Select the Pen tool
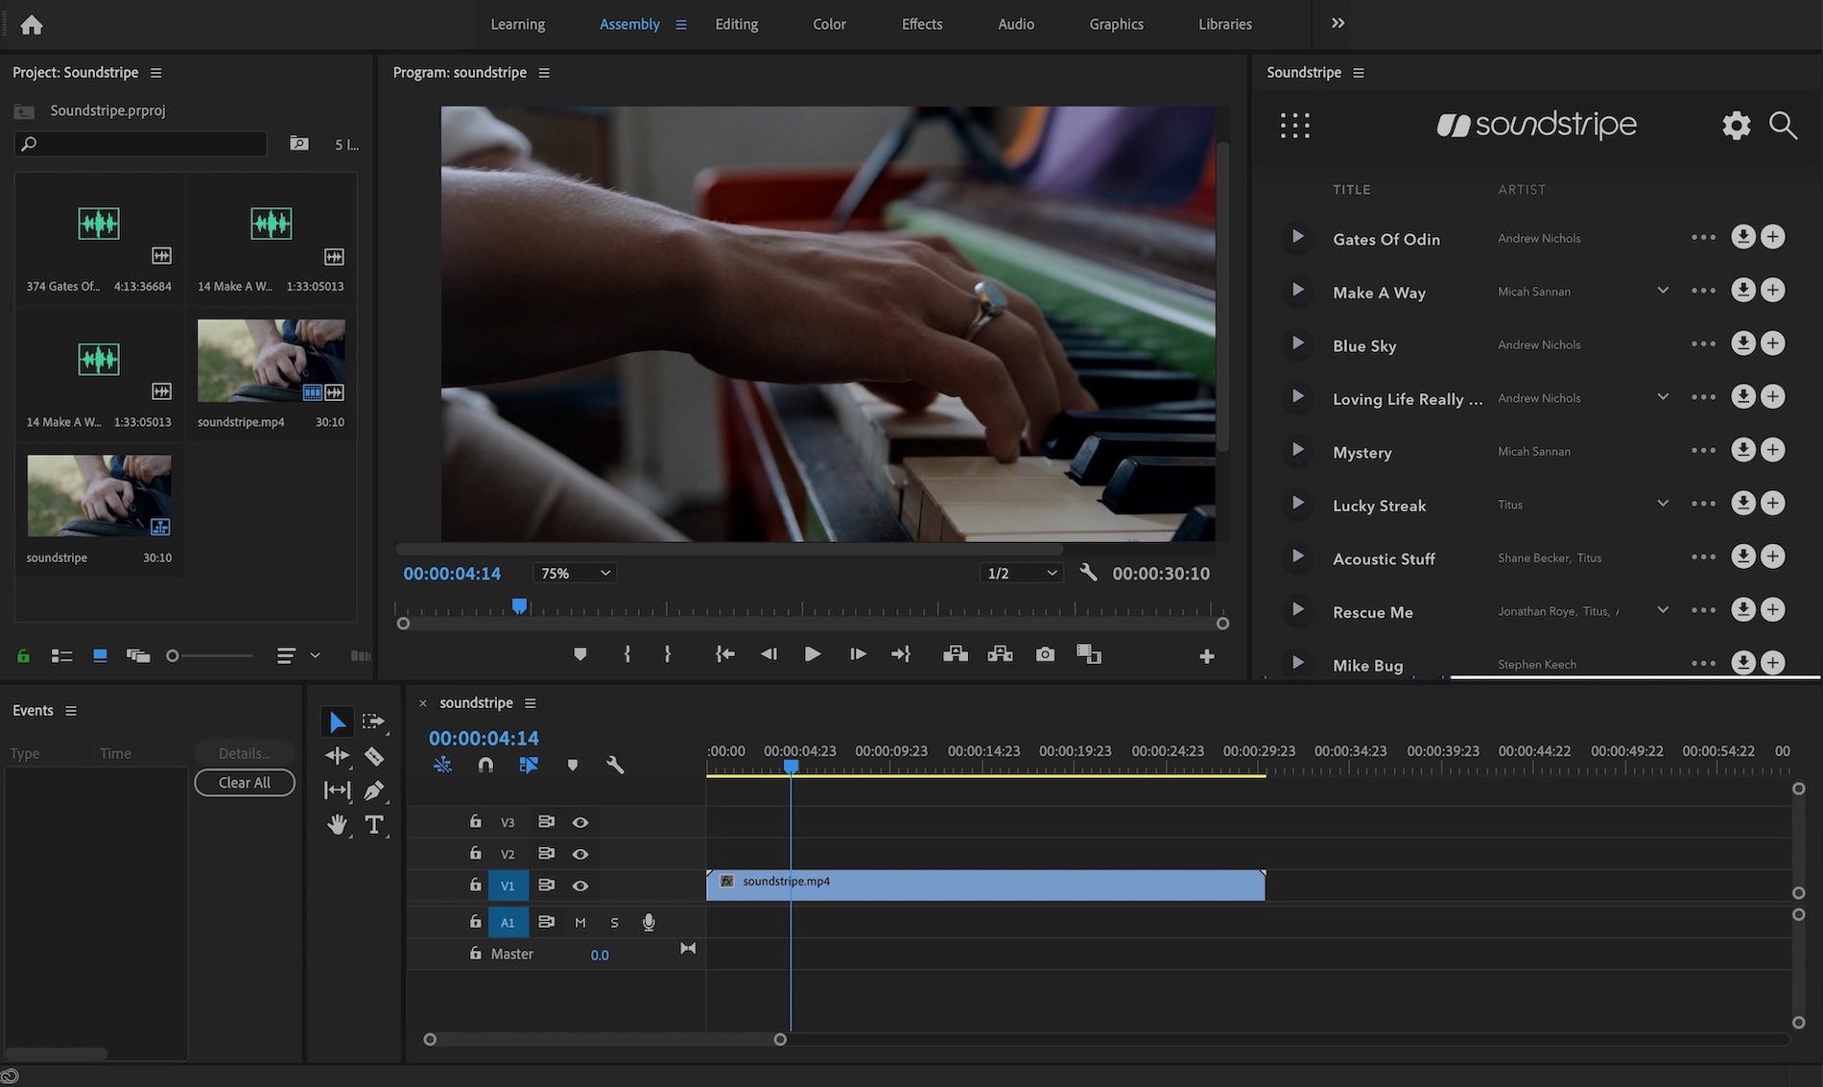Viewport: 1823px width, 1087px height. pos(374,790)
